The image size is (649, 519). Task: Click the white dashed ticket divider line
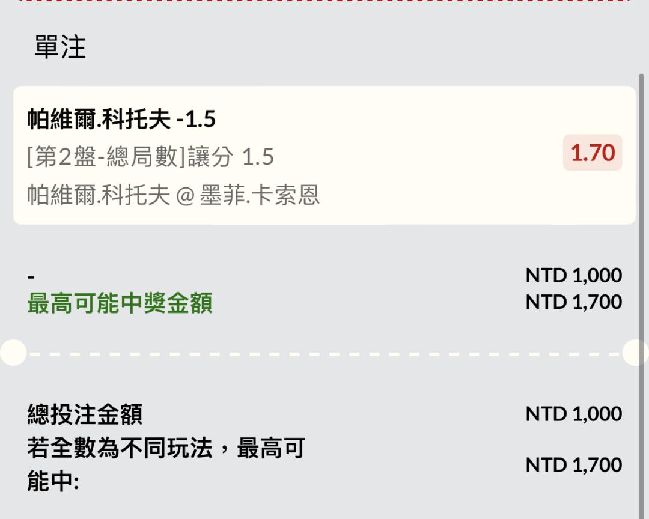[x=324, y=354]
